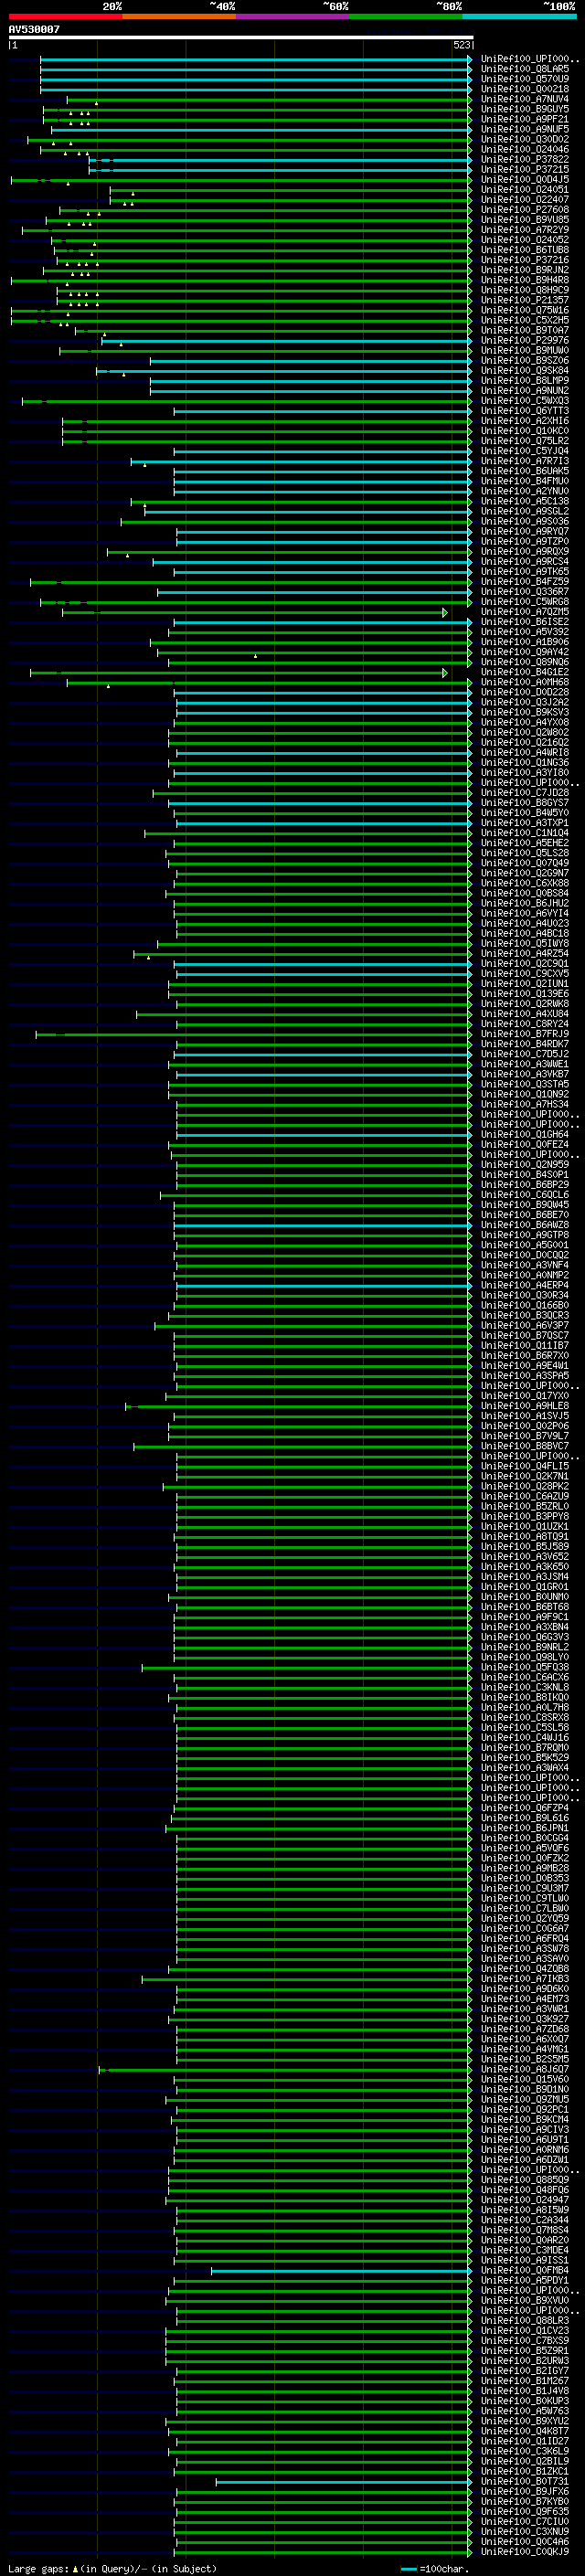Select the UniRef100_Q2W802 label
The image size is (585, 2576).
click(524, 732)
